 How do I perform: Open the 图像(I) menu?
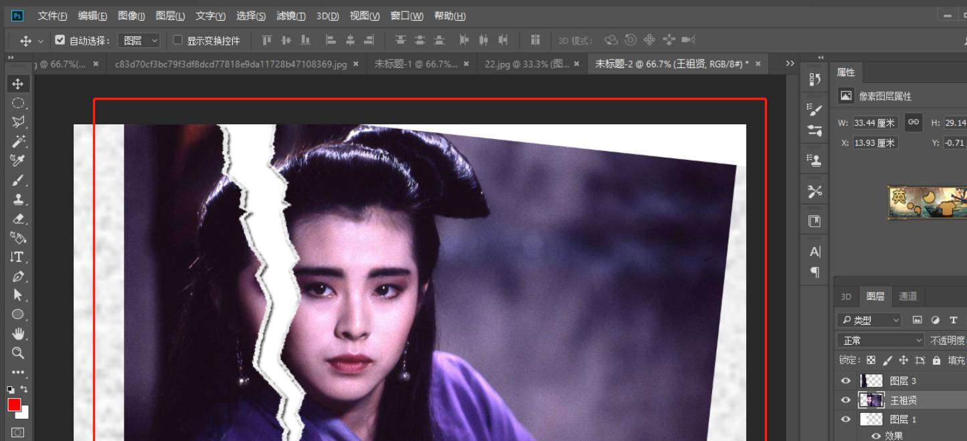click(131, 16)
